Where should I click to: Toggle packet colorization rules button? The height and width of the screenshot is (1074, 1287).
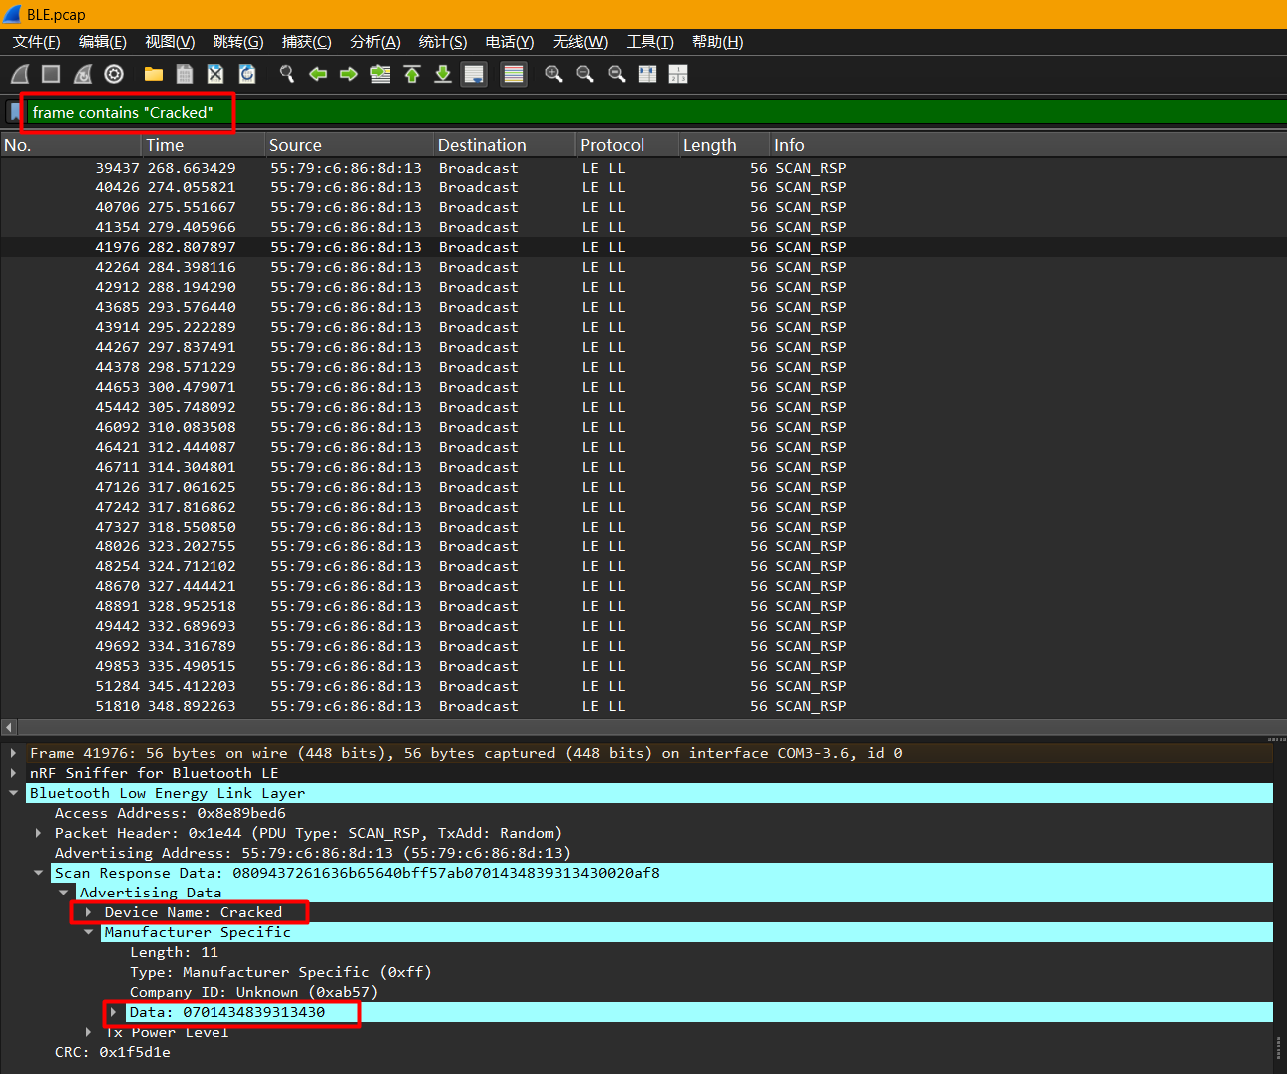(x=513, y=74)
